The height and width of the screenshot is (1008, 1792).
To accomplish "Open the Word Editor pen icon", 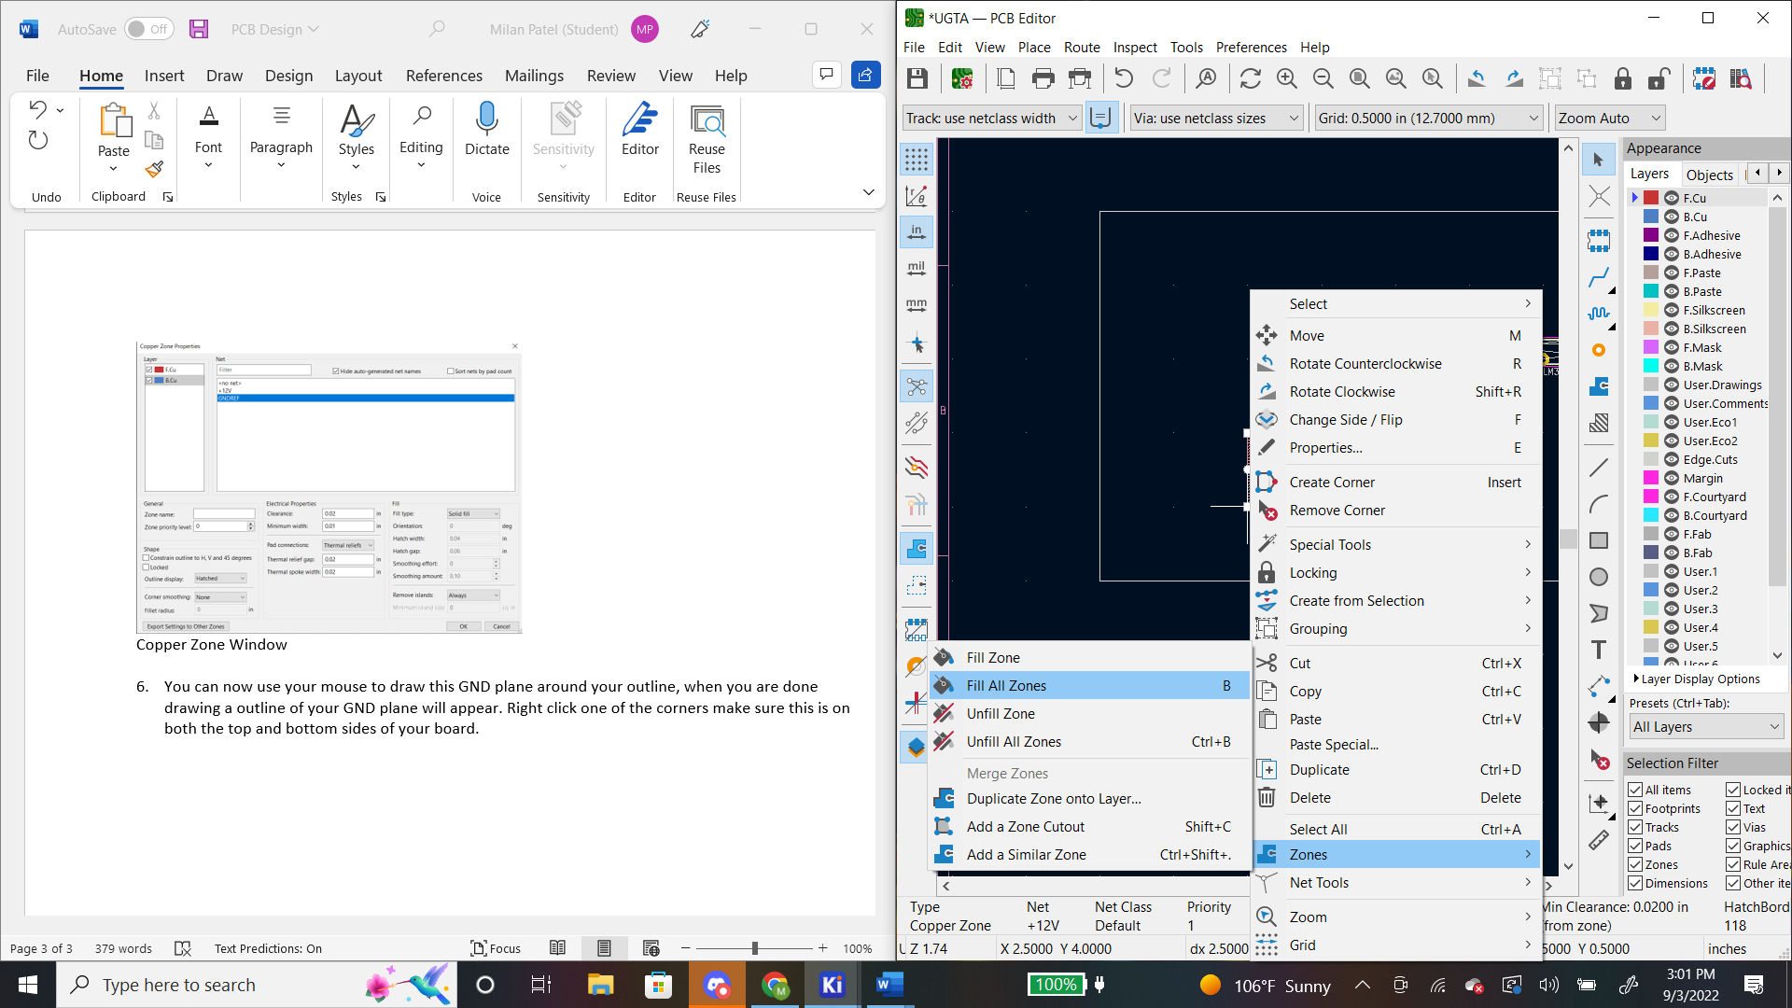I will tap(640, 129).
